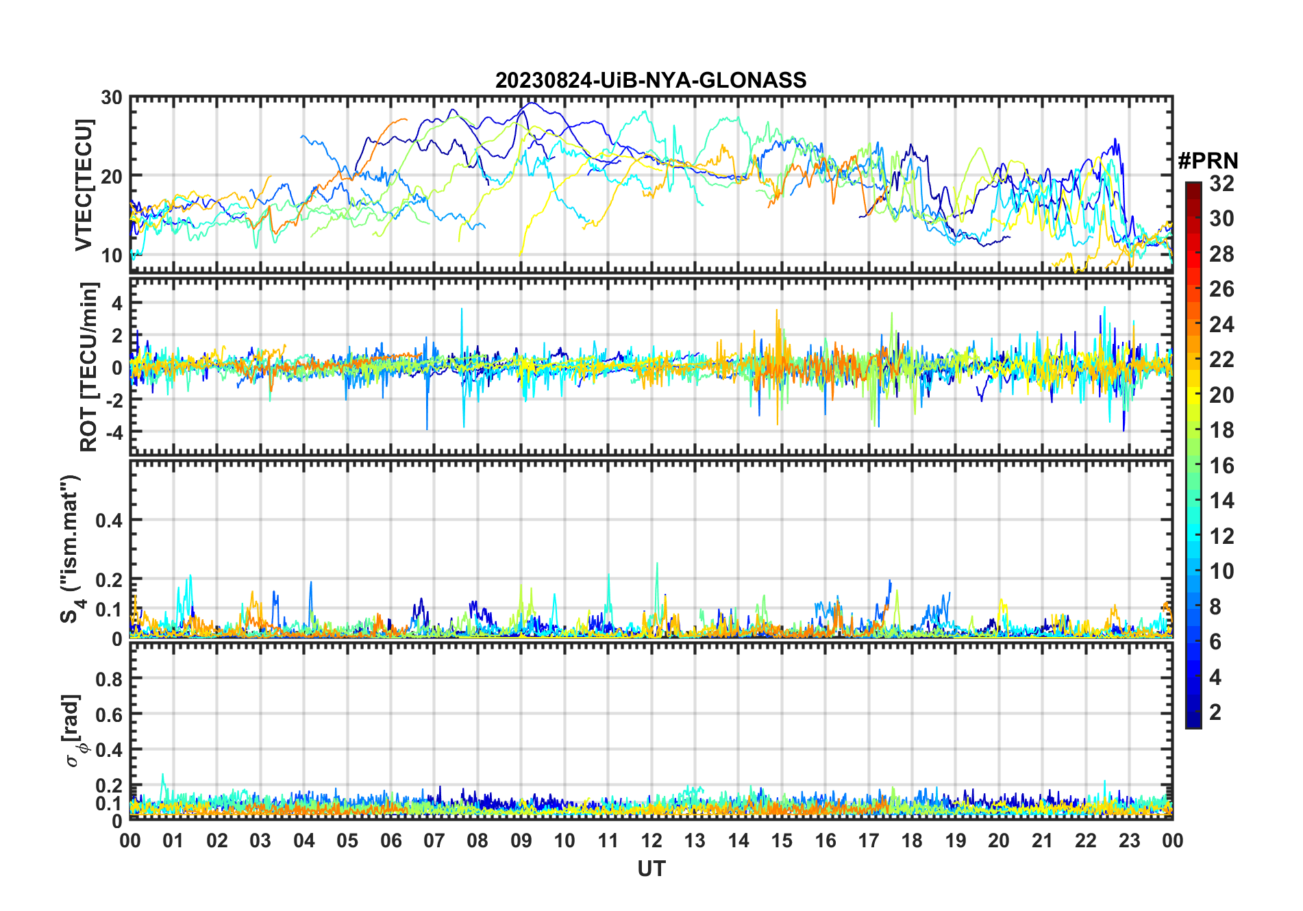Select the ROT [TECU/min] y-axis label

(x=88, y=366)
